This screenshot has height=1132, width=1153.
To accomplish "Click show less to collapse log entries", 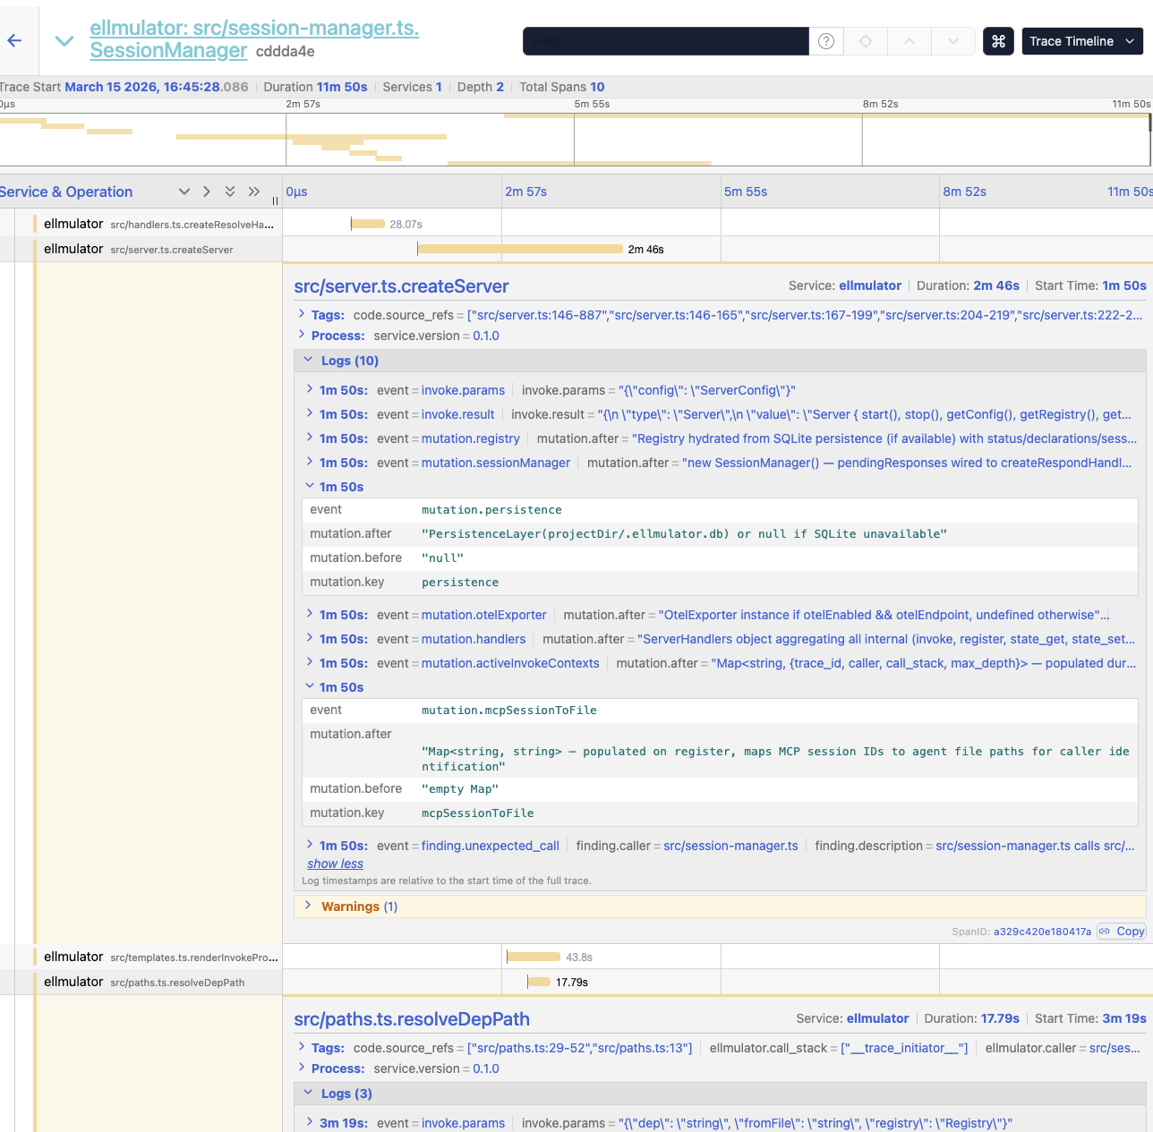I will (335, 864).
